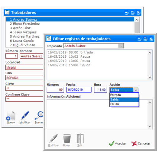Screen dimensions: 158x158
Task: Click the Nuevo new-document icon
Action: click(11, 116)
